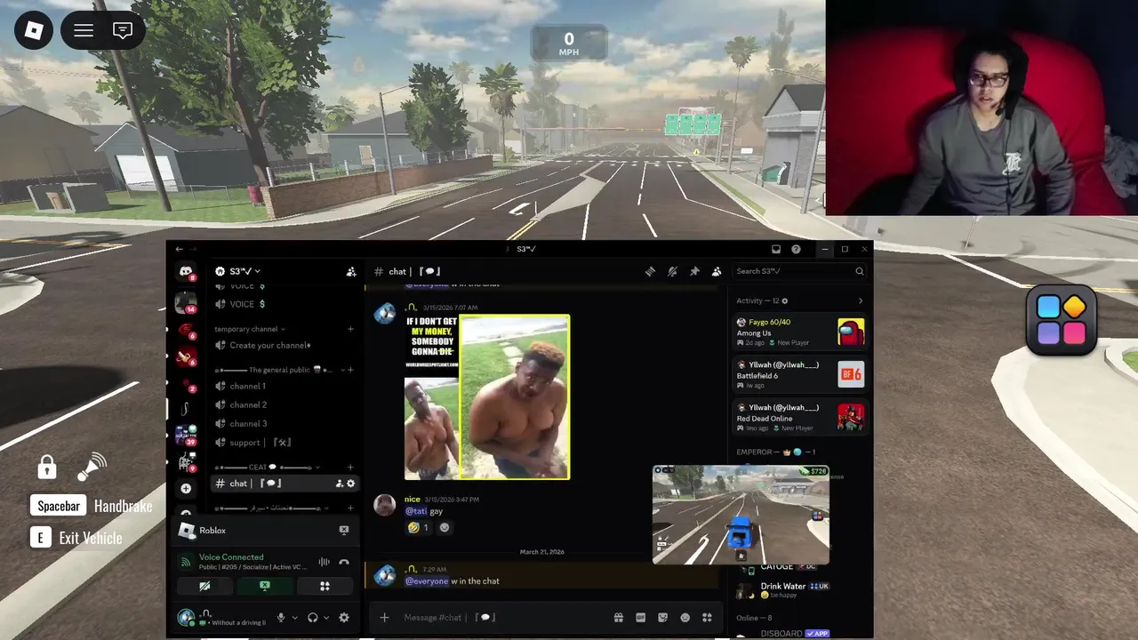Click the vehicle horn icon
Screen dimensions: 1138x640
point(92,466)
